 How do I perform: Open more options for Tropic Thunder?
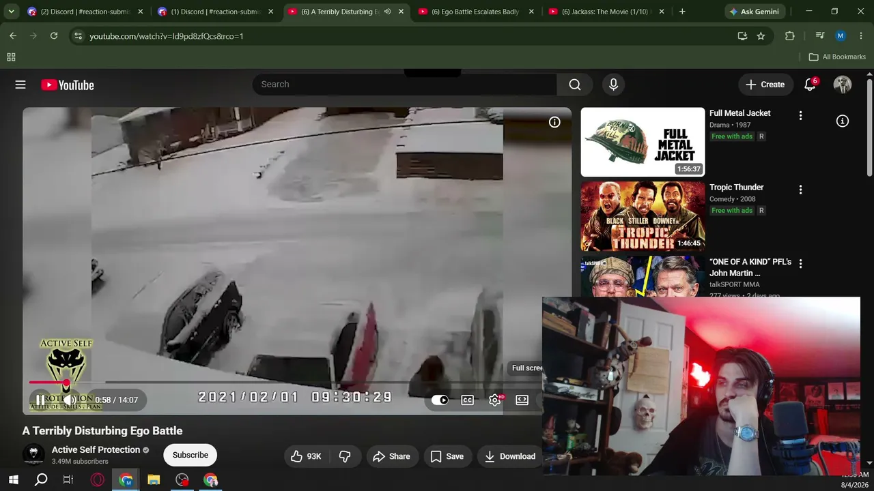[801, 190]
